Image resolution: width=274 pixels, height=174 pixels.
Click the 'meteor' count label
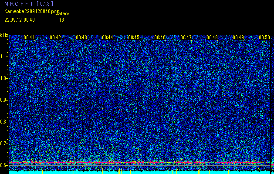pos(62,14)
